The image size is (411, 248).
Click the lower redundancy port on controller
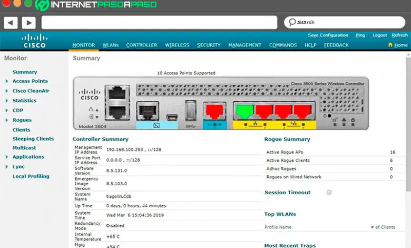coord(117,112)
